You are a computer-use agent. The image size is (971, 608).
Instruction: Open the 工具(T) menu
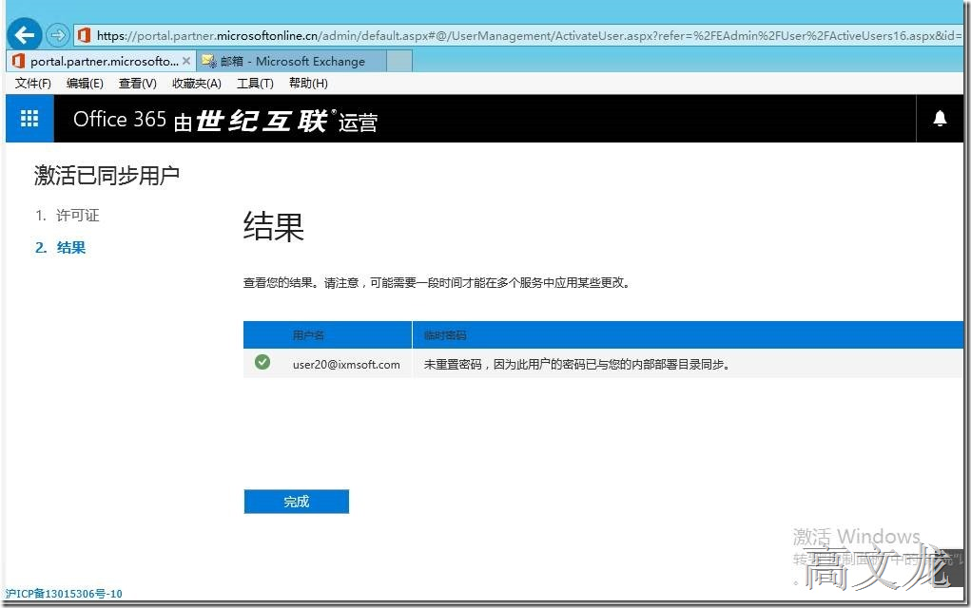coord(255,83)
